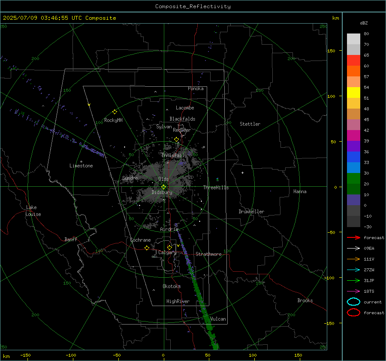
Task: Click the Composite_Reflectivity title text
Action: coord(193,6)
